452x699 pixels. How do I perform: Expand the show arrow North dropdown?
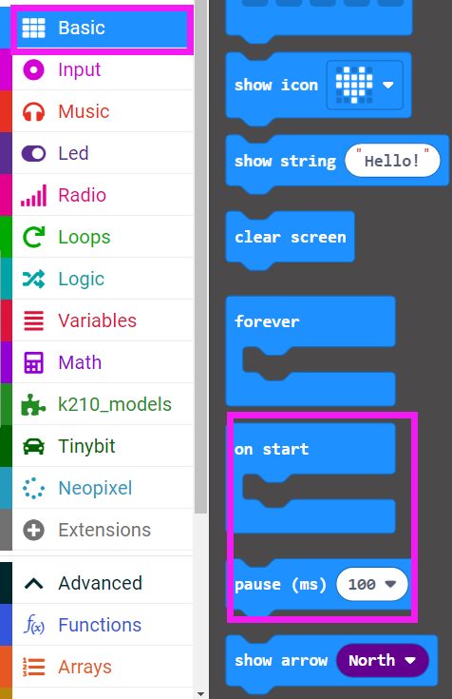pos(383,660)
